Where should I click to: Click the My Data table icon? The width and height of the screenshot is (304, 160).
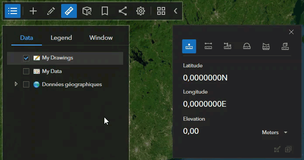point(36,71)
